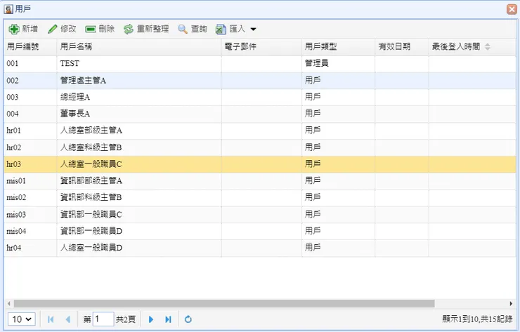Select the mis02 ID cell
Viewport: 520px width, 332px height.
[x=30, y=198]
